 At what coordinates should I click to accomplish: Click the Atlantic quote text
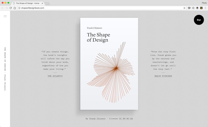coord(55,61)
